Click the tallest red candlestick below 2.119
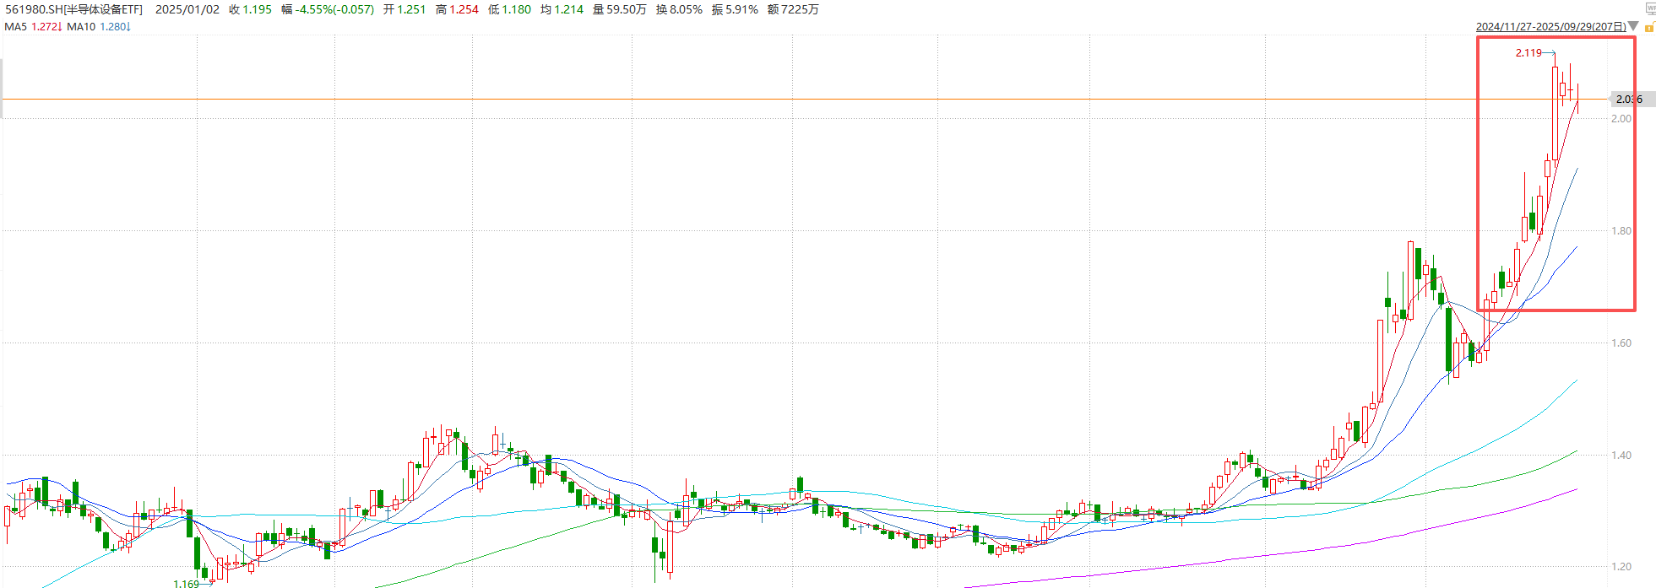Image resolution: width=1656 pixels, height=588 pixels. coord(1556,113)
